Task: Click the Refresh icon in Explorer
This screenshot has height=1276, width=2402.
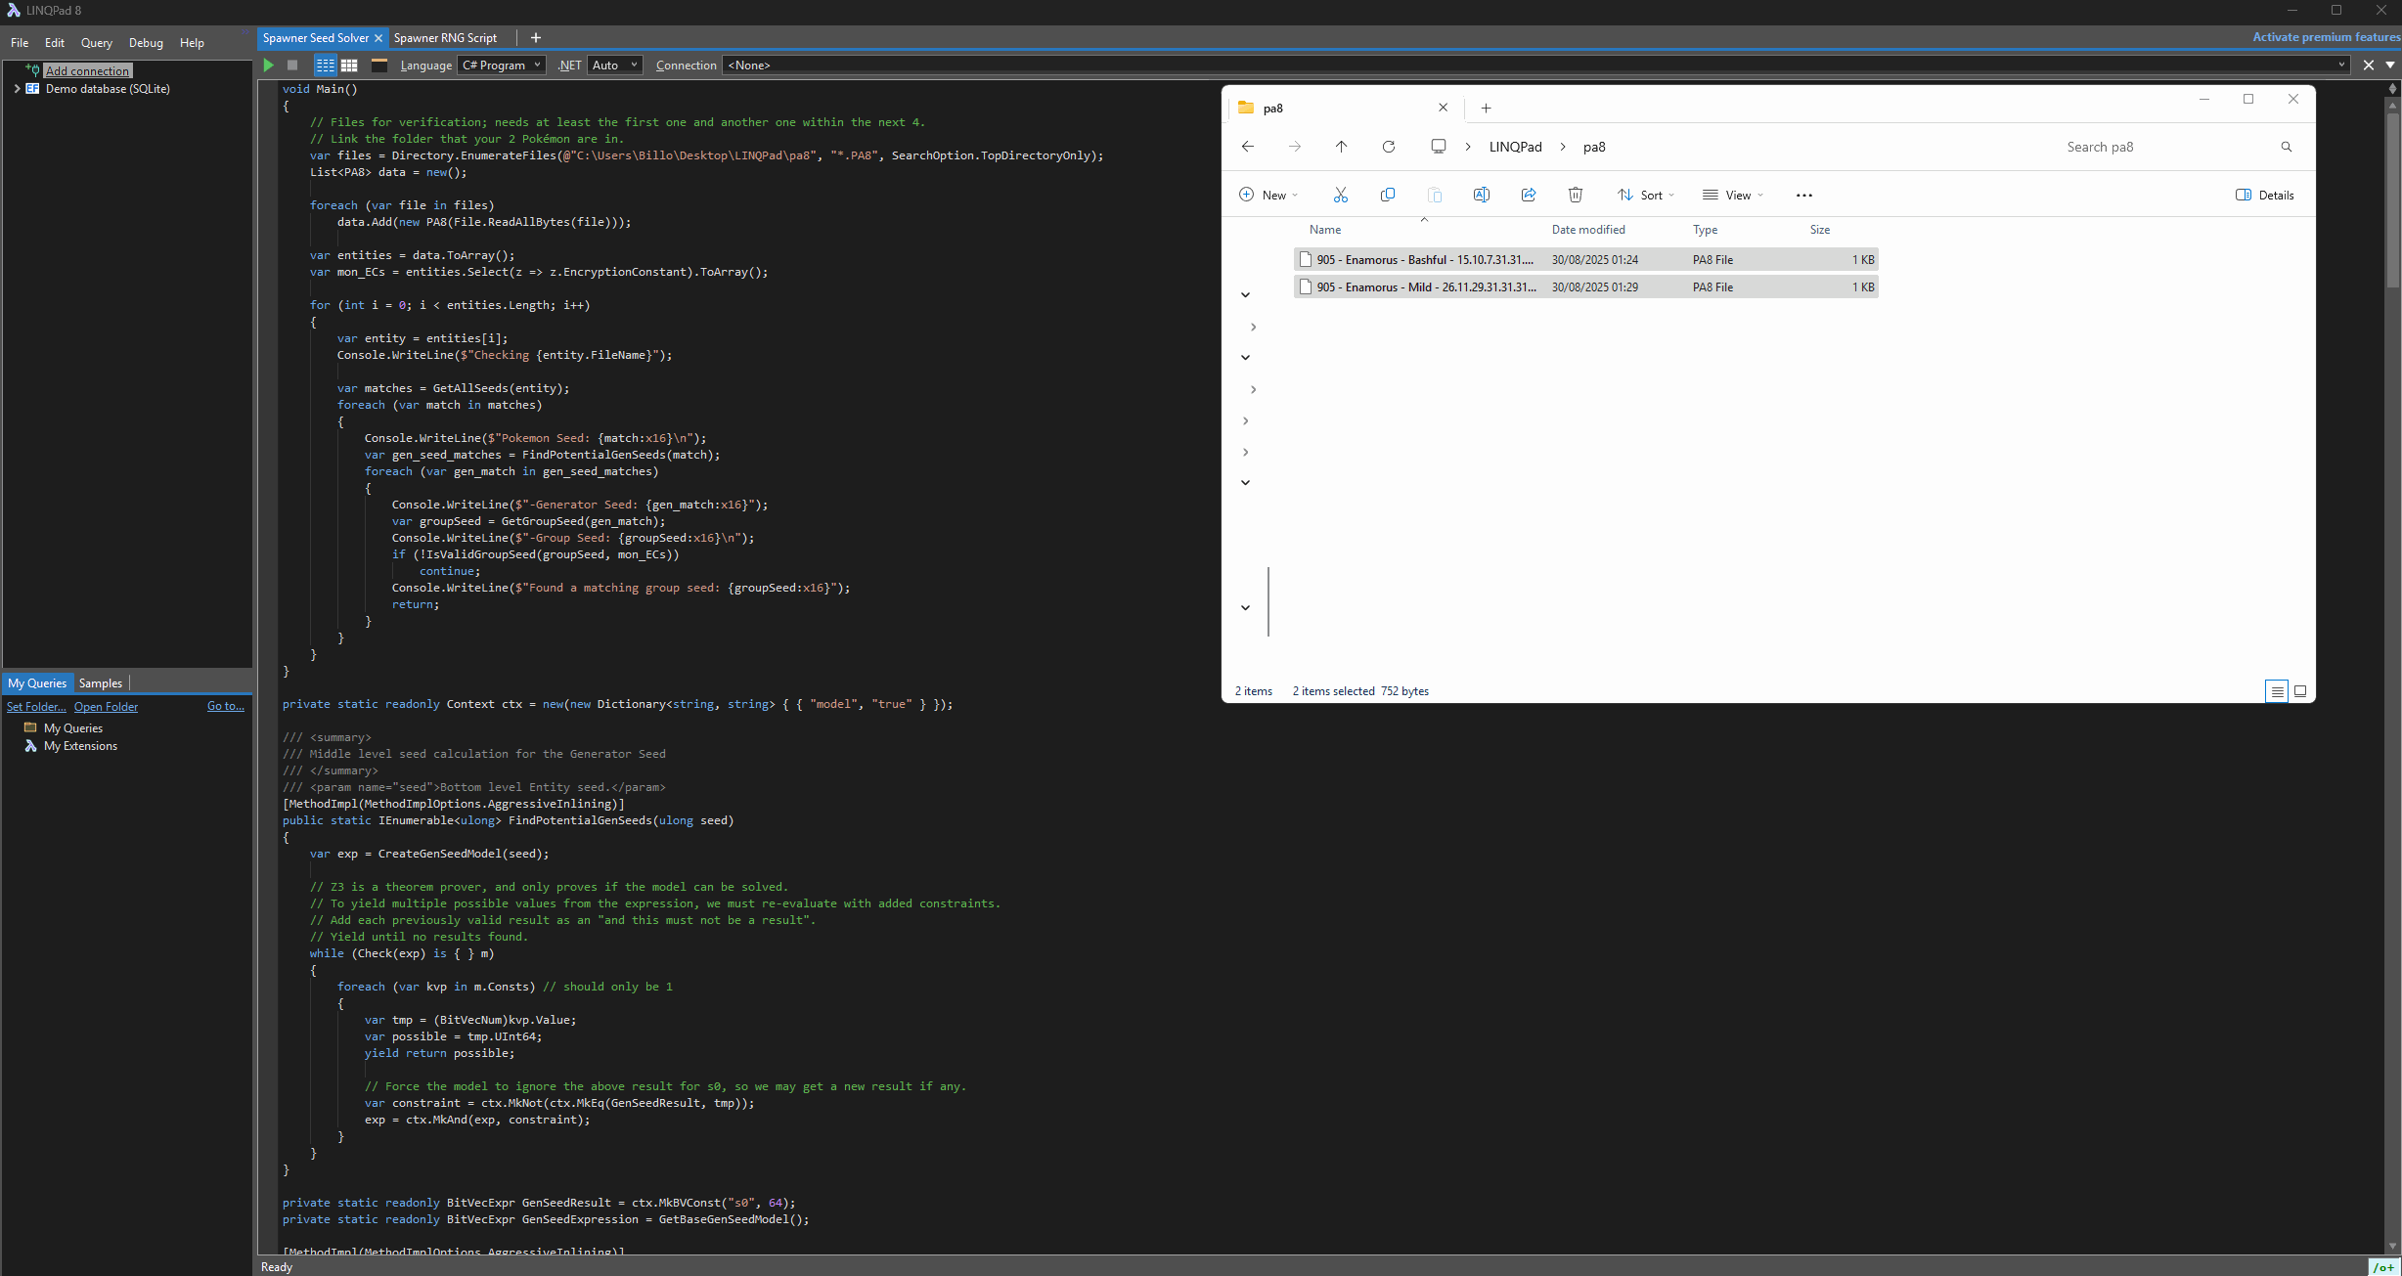Action: [1388, 147]
